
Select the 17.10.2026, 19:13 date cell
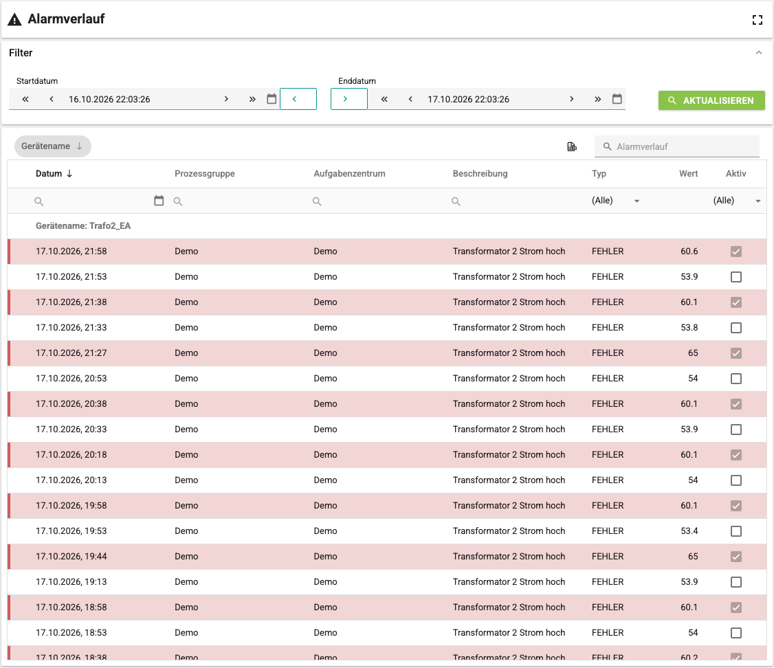tap(71, 581)
